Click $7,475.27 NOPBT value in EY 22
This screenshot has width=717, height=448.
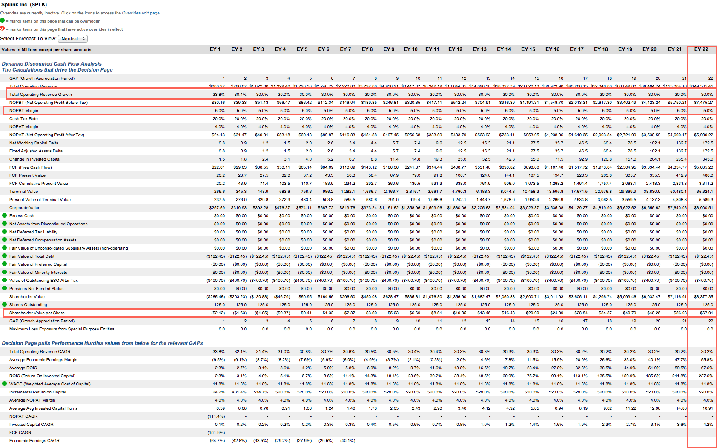703,103
